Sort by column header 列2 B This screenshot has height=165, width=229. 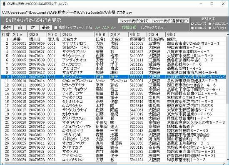(x=37, y=35)
